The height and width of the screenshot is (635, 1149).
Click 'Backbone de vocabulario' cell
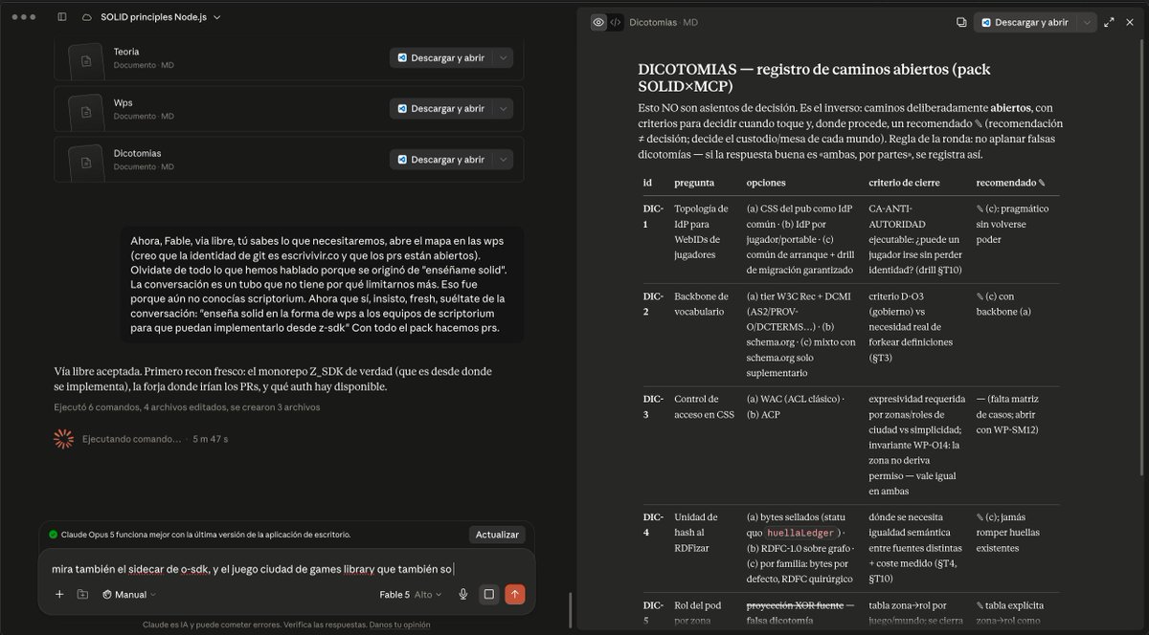700,303
